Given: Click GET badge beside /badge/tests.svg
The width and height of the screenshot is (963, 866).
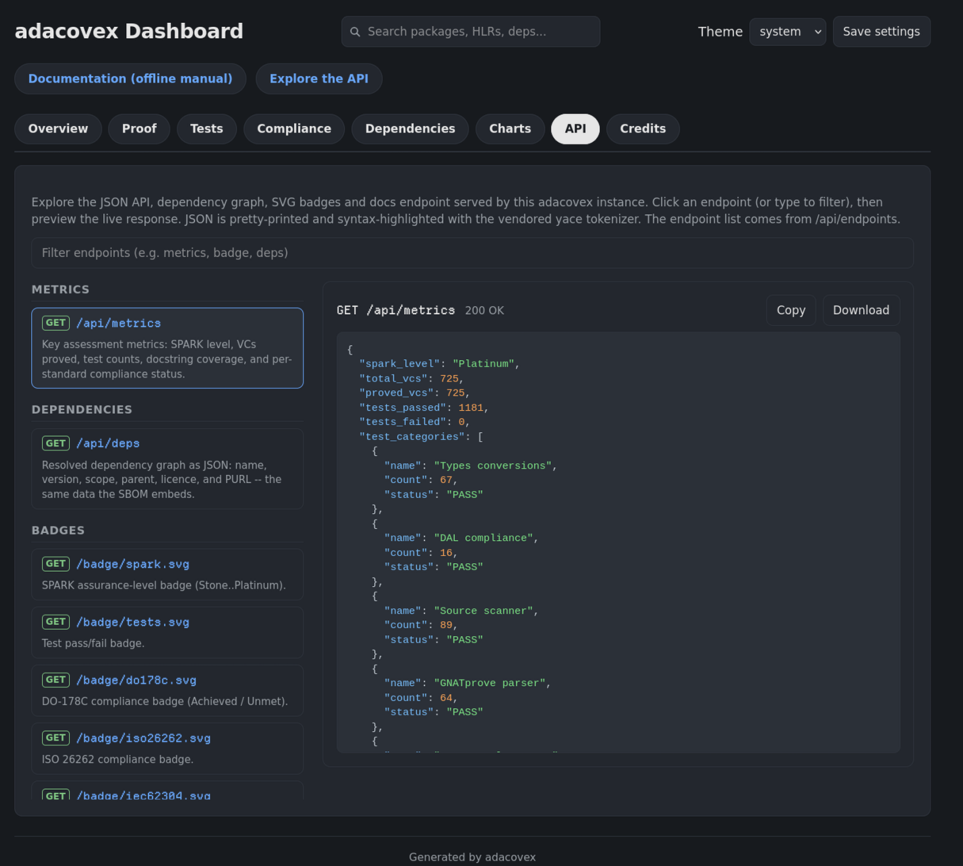Looking at the screenshot, I should pyautogui.click(x=56, y=622).
